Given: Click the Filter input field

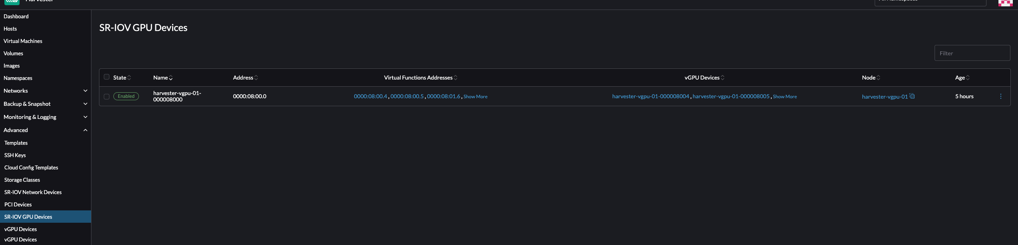Looking at the screenshot, I should (x=972, y=53).
